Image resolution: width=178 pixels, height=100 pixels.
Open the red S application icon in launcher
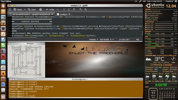click(3, 57)
